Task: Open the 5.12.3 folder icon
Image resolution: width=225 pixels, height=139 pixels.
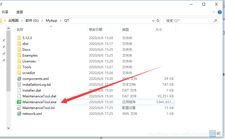Action: tap(19, 38)
